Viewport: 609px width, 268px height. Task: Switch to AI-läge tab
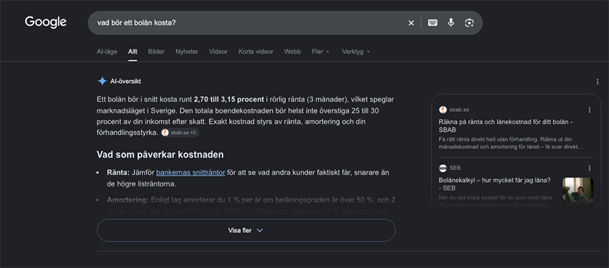click(x=107, y=52)
